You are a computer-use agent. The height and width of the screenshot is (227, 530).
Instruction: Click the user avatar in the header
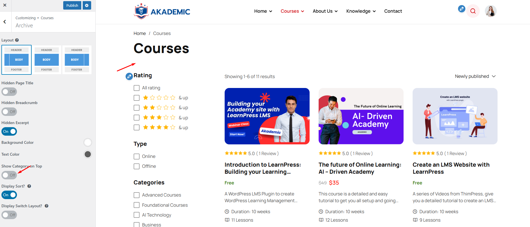[490, 11]
